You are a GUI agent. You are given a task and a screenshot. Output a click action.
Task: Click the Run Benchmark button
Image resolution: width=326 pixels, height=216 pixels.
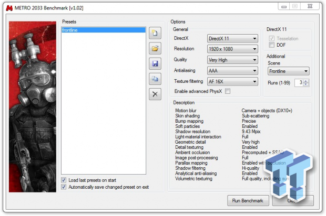(248, 201)
